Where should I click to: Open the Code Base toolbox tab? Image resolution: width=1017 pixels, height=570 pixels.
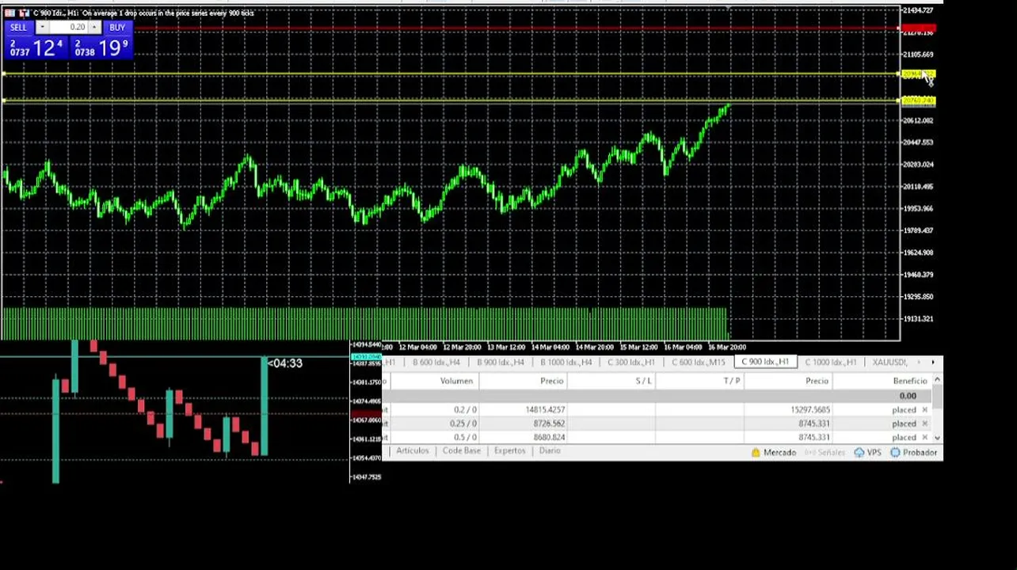pyautogui.click(x=461, y=451)
